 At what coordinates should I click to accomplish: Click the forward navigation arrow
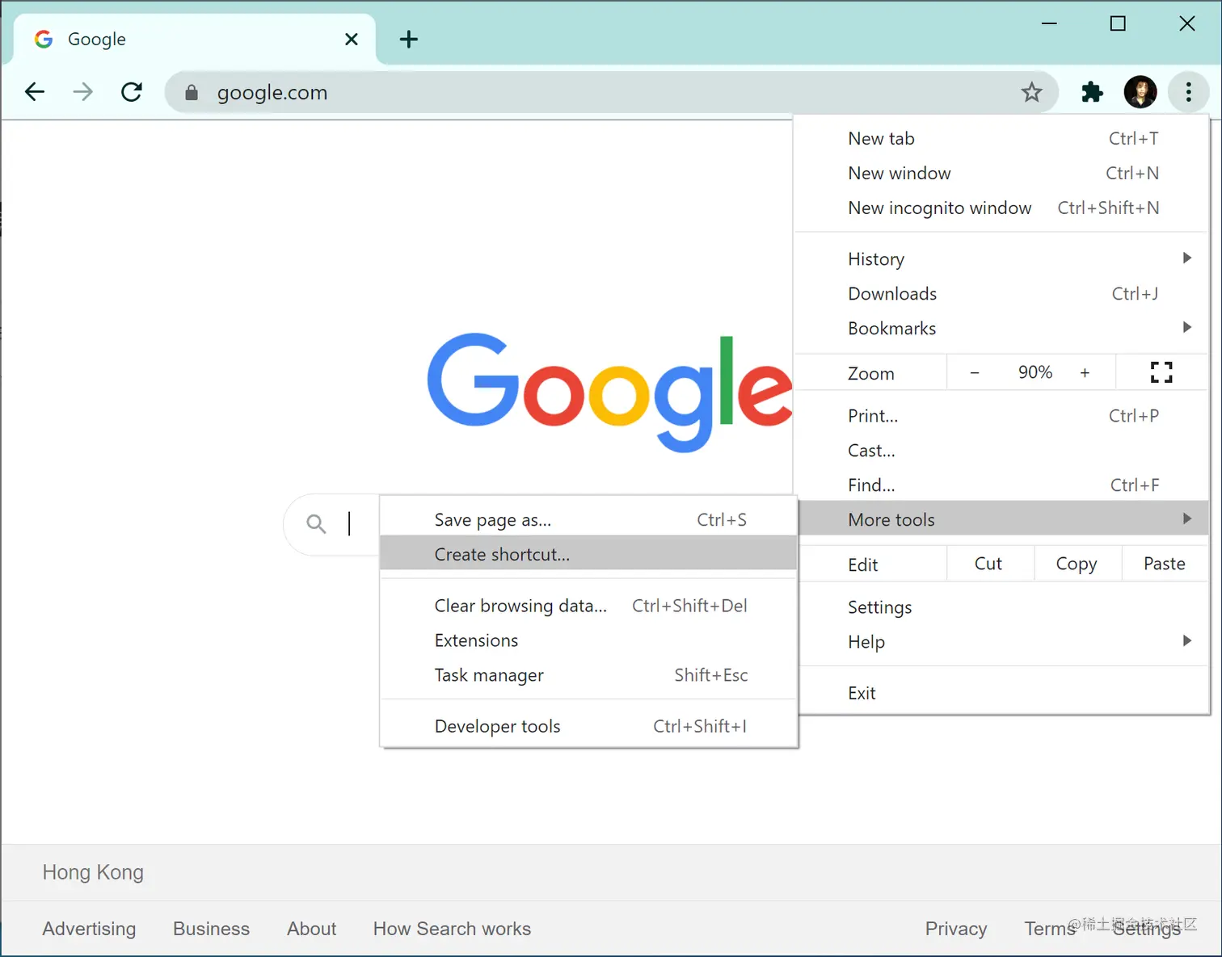pyautogui.click(x=82, y=92)
